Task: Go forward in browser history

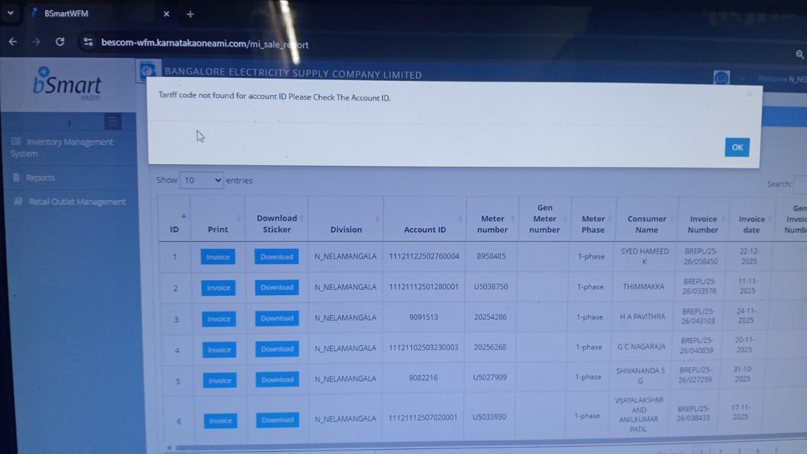Action: point(36,42)
